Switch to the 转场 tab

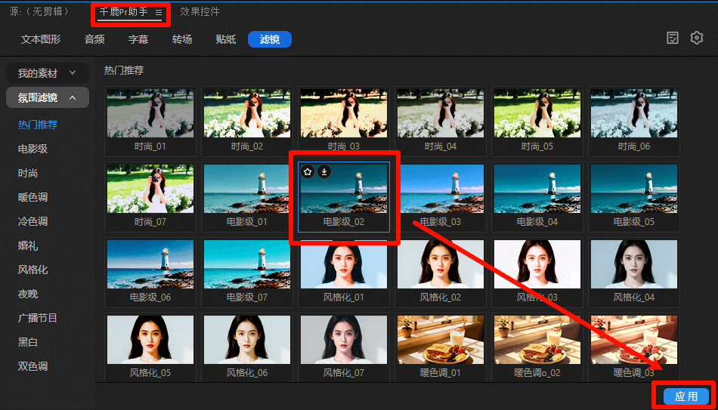point(181,39)
